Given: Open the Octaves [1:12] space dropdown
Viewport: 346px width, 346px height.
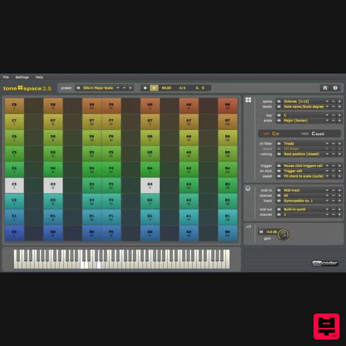Looking at the screenshot, I should [x=306, y=101].
